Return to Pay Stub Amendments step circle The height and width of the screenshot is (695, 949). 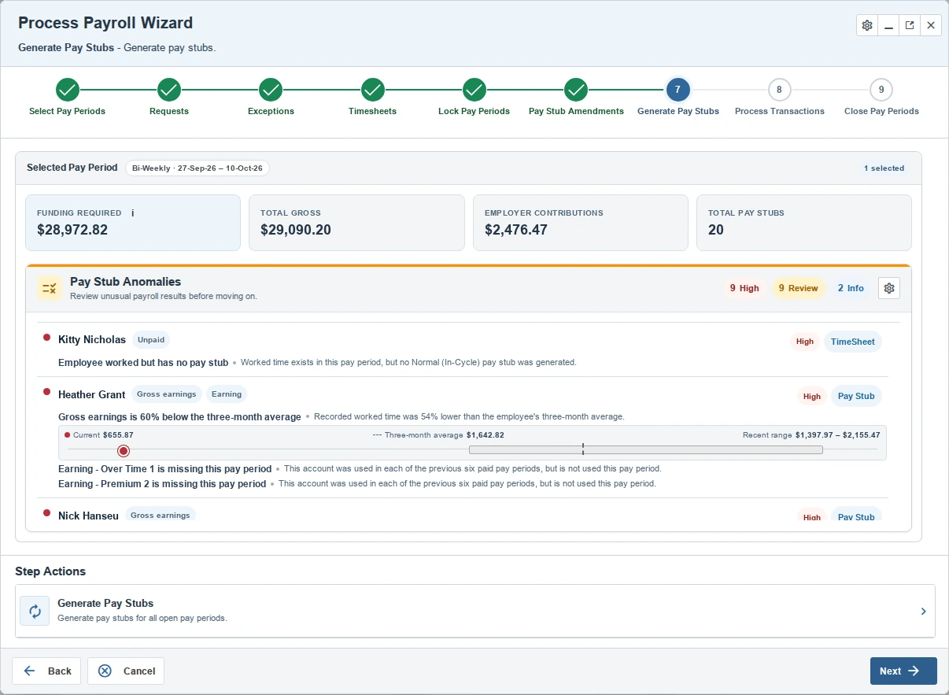pos(576,90)
